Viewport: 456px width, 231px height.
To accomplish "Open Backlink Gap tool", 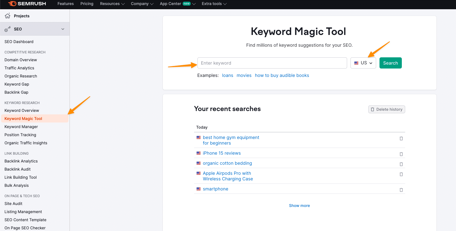I will click(16, 92).
